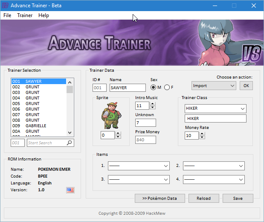The image size is (264, 222).
Task: Increase the Sprite number
Action: [118, 133]
